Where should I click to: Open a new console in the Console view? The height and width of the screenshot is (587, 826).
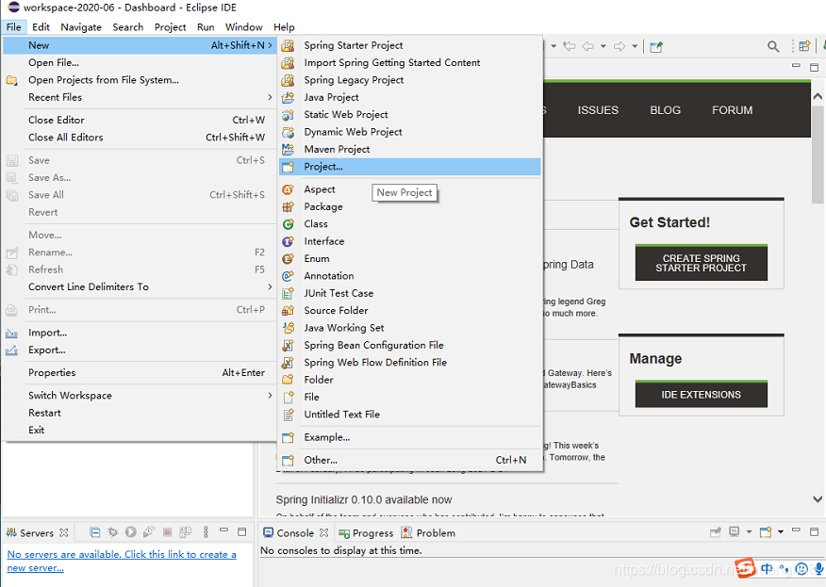pyautogui.click(x=765, y=531)
